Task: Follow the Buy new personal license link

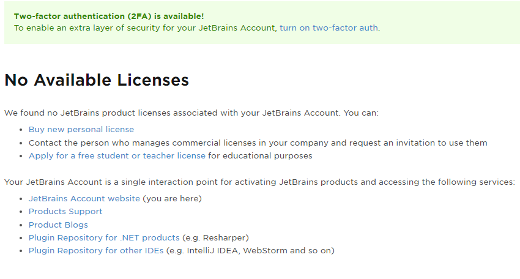Action: point(81,129)
